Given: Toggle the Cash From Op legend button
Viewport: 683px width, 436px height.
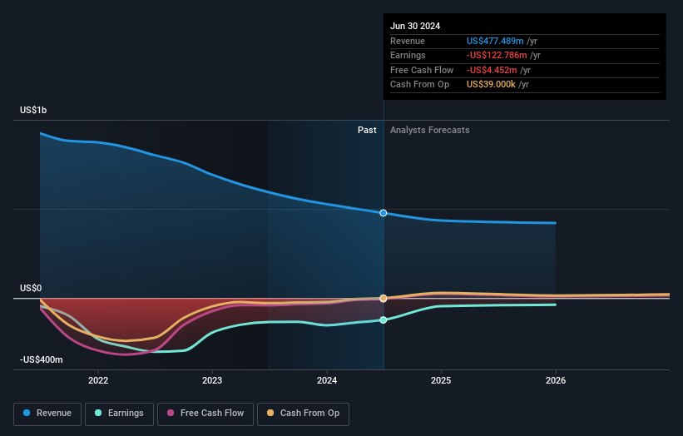Looking at the screenshot, I should coord(303,414).
